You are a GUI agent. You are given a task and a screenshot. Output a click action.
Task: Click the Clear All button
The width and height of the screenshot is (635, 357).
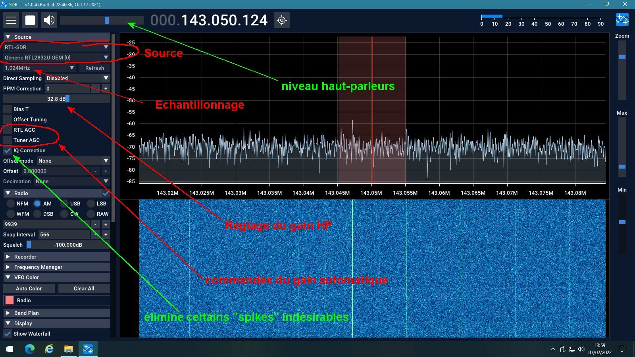pyautogui.click(x=84, y=288)
